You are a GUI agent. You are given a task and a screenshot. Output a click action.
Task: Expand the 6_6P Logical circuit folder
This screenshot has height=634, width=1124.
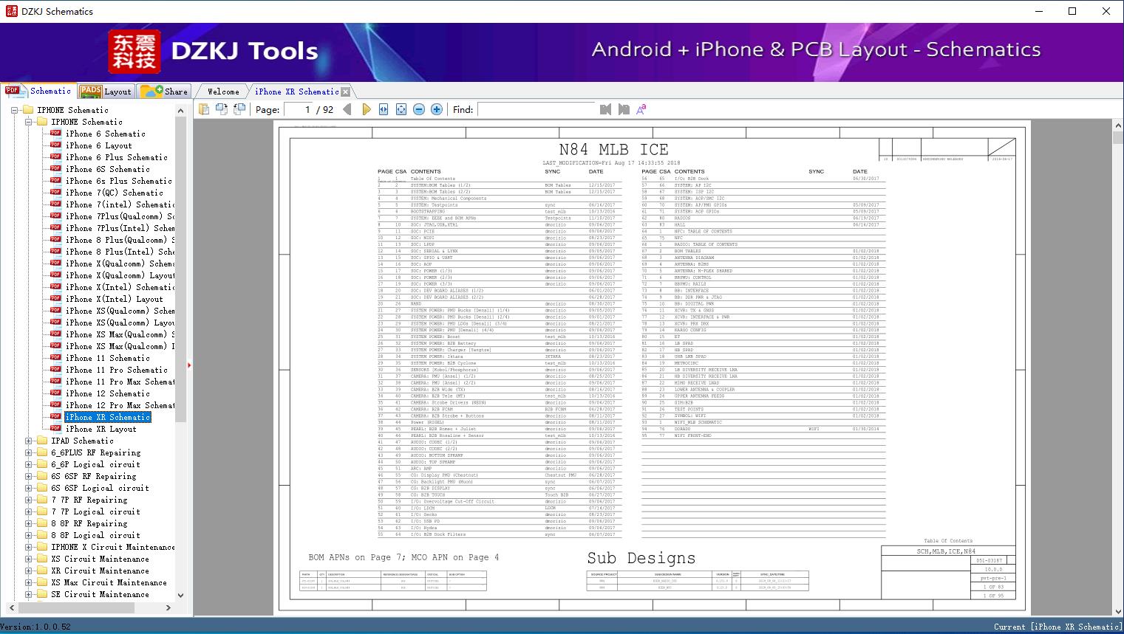coord(29,464)
